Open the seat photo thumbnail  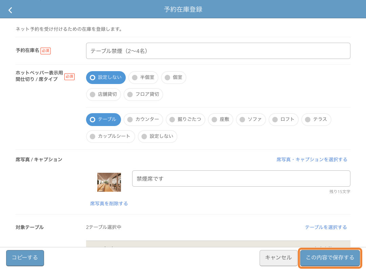click(109, 182)
